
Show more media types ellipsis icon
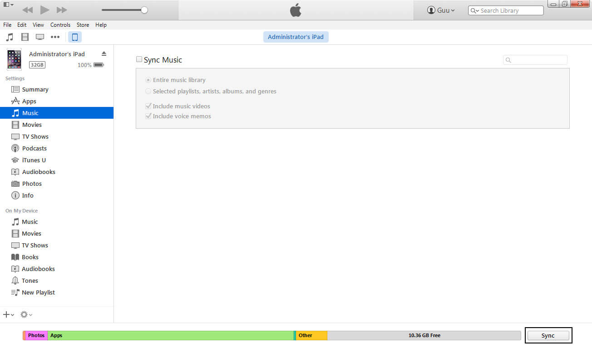(55, 37)
